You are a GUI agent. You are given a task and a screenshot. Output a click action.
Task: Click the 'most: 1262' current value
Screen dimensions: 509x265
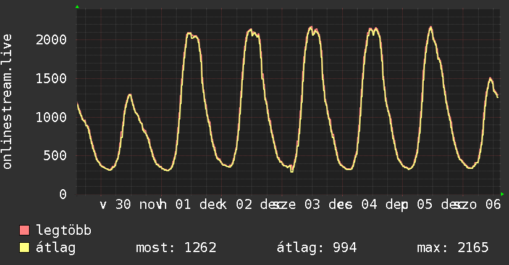click(176, 248)
